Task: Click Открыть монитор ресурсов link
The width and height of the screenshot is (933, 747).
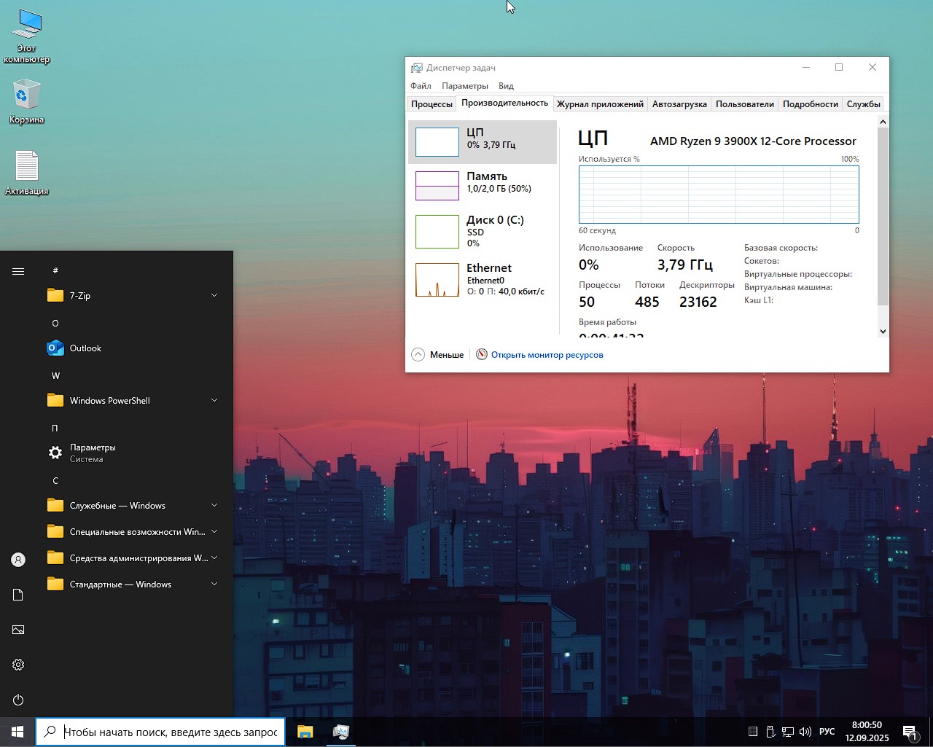Action: pyautogui.click(x=547, y=355)
